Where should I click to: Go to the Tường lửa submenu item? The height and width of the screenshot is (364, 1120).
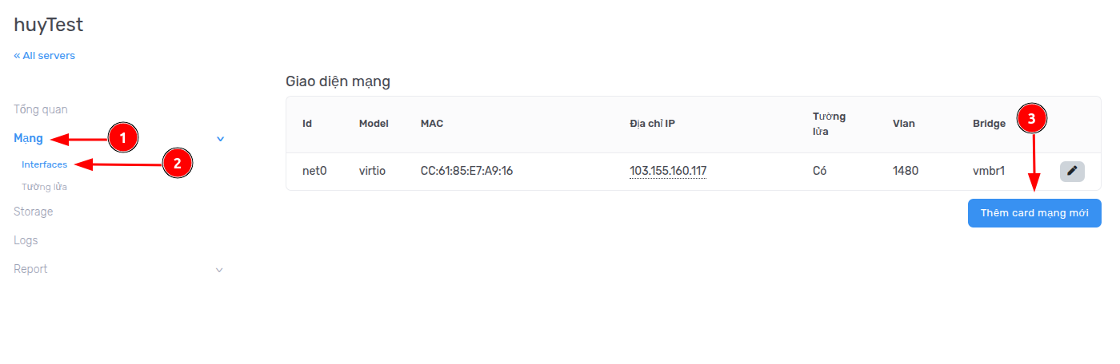45,187
